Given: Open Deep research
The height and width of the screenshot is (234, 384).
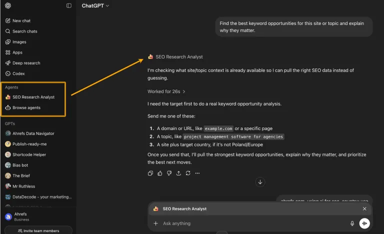Looking at the screenshot, I should pyautogui.click(x=23, y=63).
